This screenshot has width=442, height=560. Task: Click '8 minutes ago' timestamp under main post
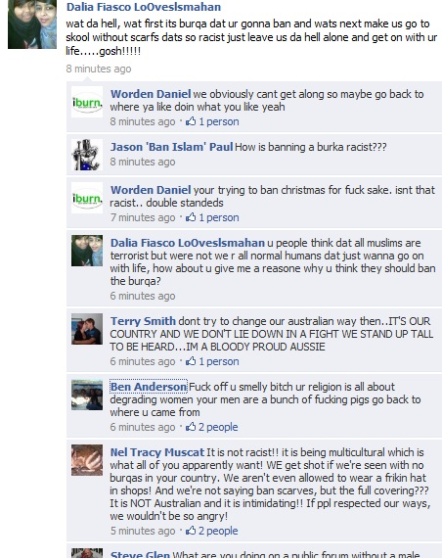[x=99, y=69]
